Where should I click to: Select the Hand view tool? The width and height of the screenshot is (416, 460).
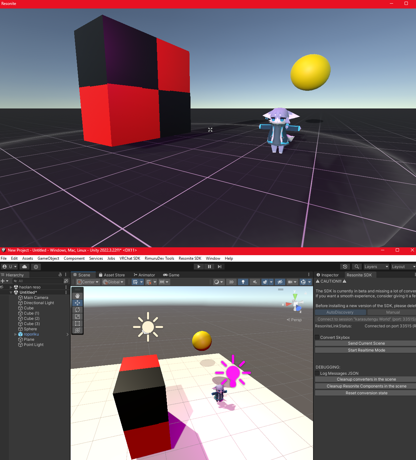77,296
